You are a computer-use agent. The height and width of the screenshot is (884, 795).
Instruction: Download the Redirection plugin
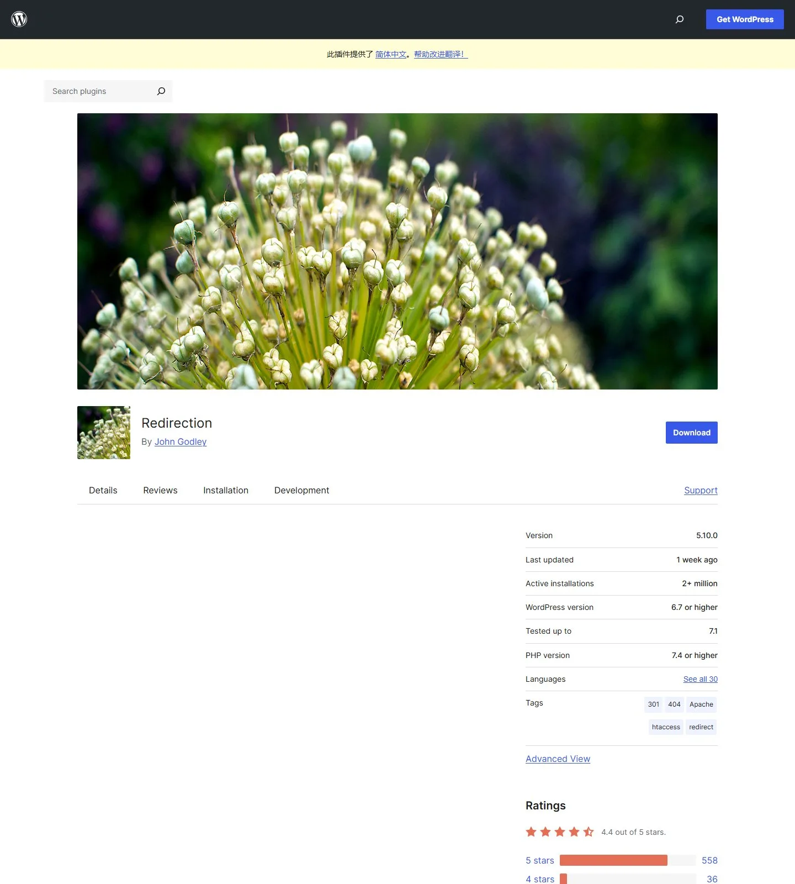[692, 433]
